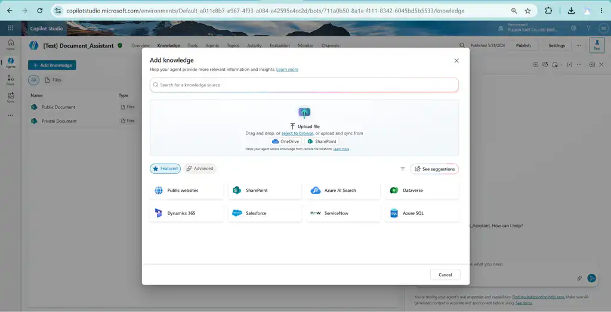
Task: Select the All filter on Knowledge page
Action: coord(33,80)
